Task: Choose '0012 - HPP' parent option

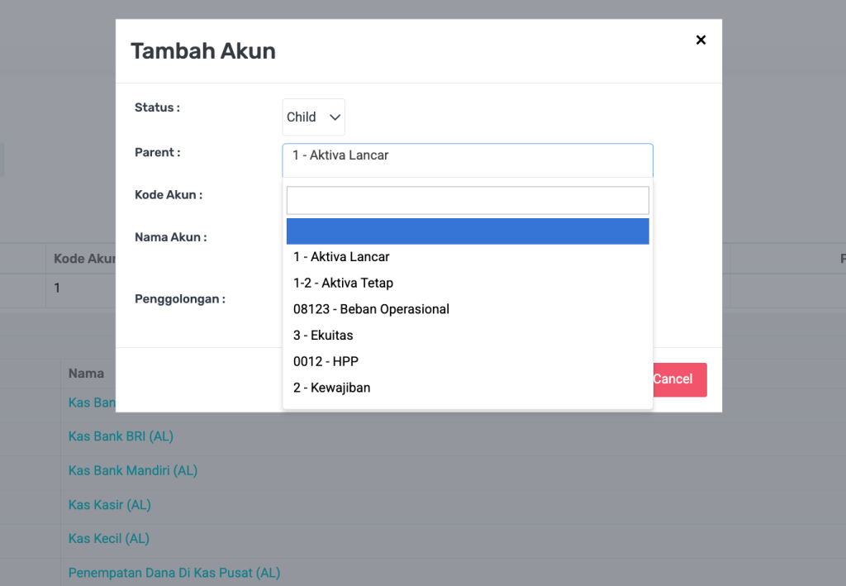Action: (326, 362)
